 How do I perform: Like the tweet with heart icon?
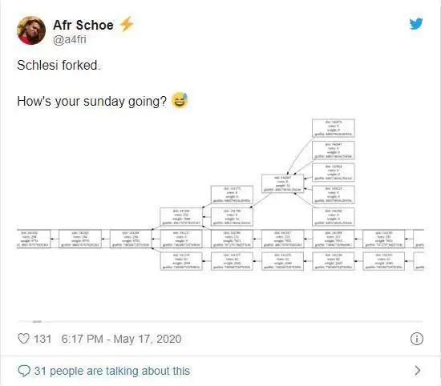(23, 339)
